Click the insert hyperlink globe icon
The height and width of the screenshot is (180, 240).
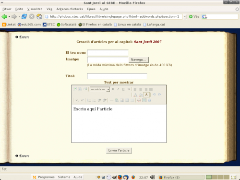click(x=117, y=100)
